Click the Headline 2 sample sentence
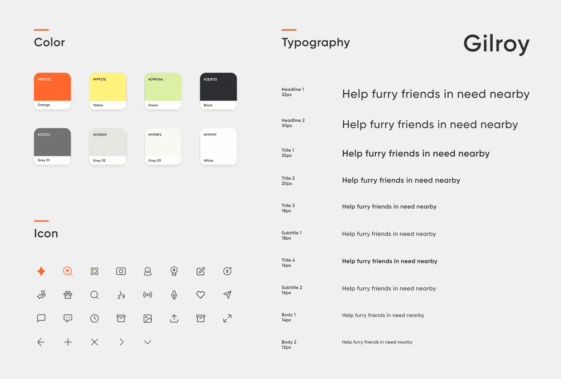 pos(430,125)
